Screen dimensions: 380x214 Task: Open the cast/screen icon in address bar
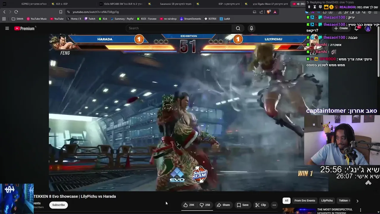(254, 12)
